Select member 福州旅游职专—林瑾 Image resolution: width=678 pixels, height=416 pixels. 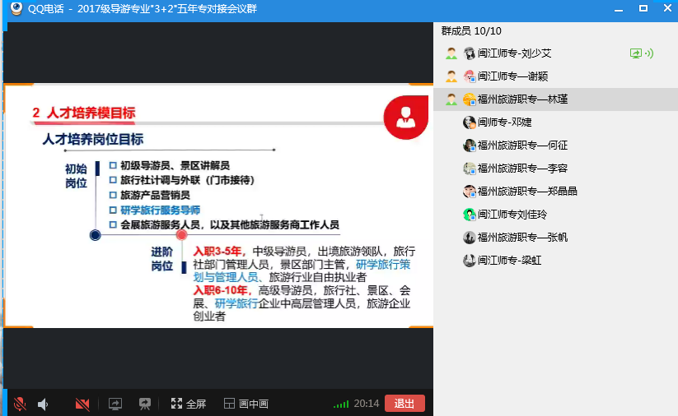tap(555, 99)
